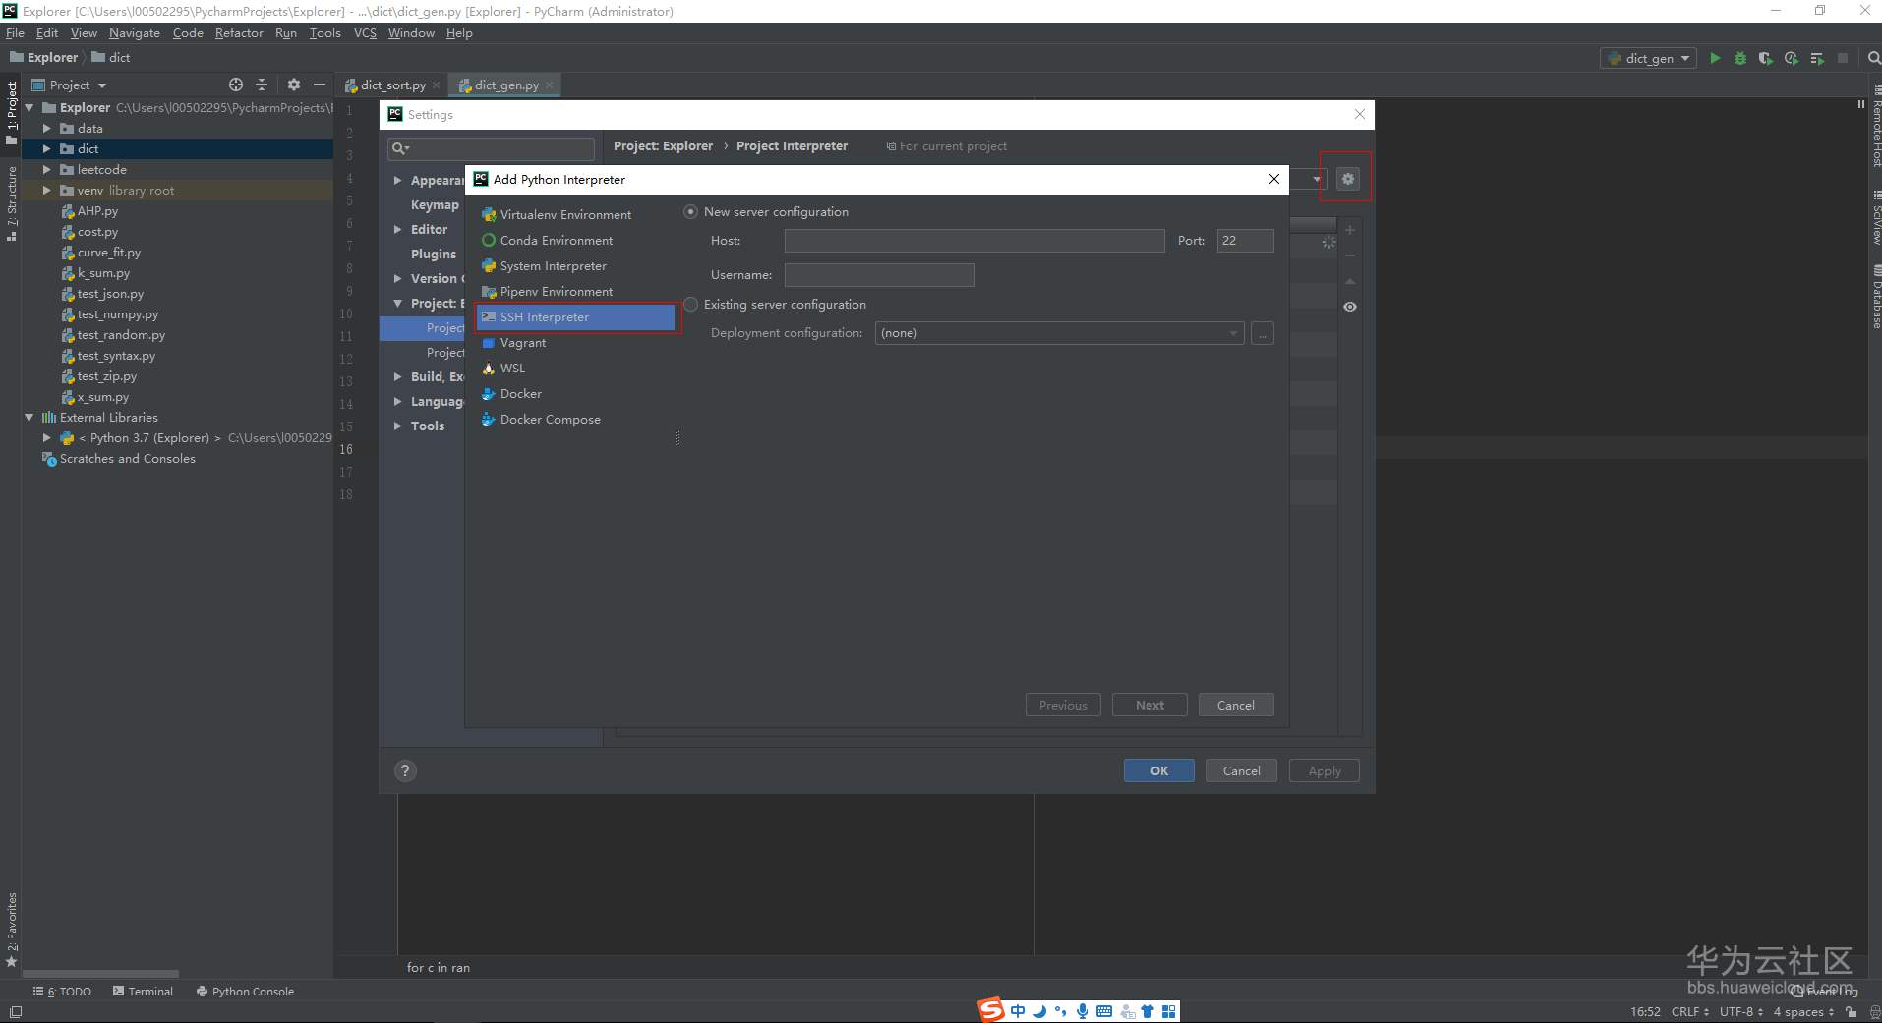Image resolution: width=1882 pixels, height=1023 pixels.
Task: Click the Project panel horizontal scrollbar
Action: [x=101, y=974]
